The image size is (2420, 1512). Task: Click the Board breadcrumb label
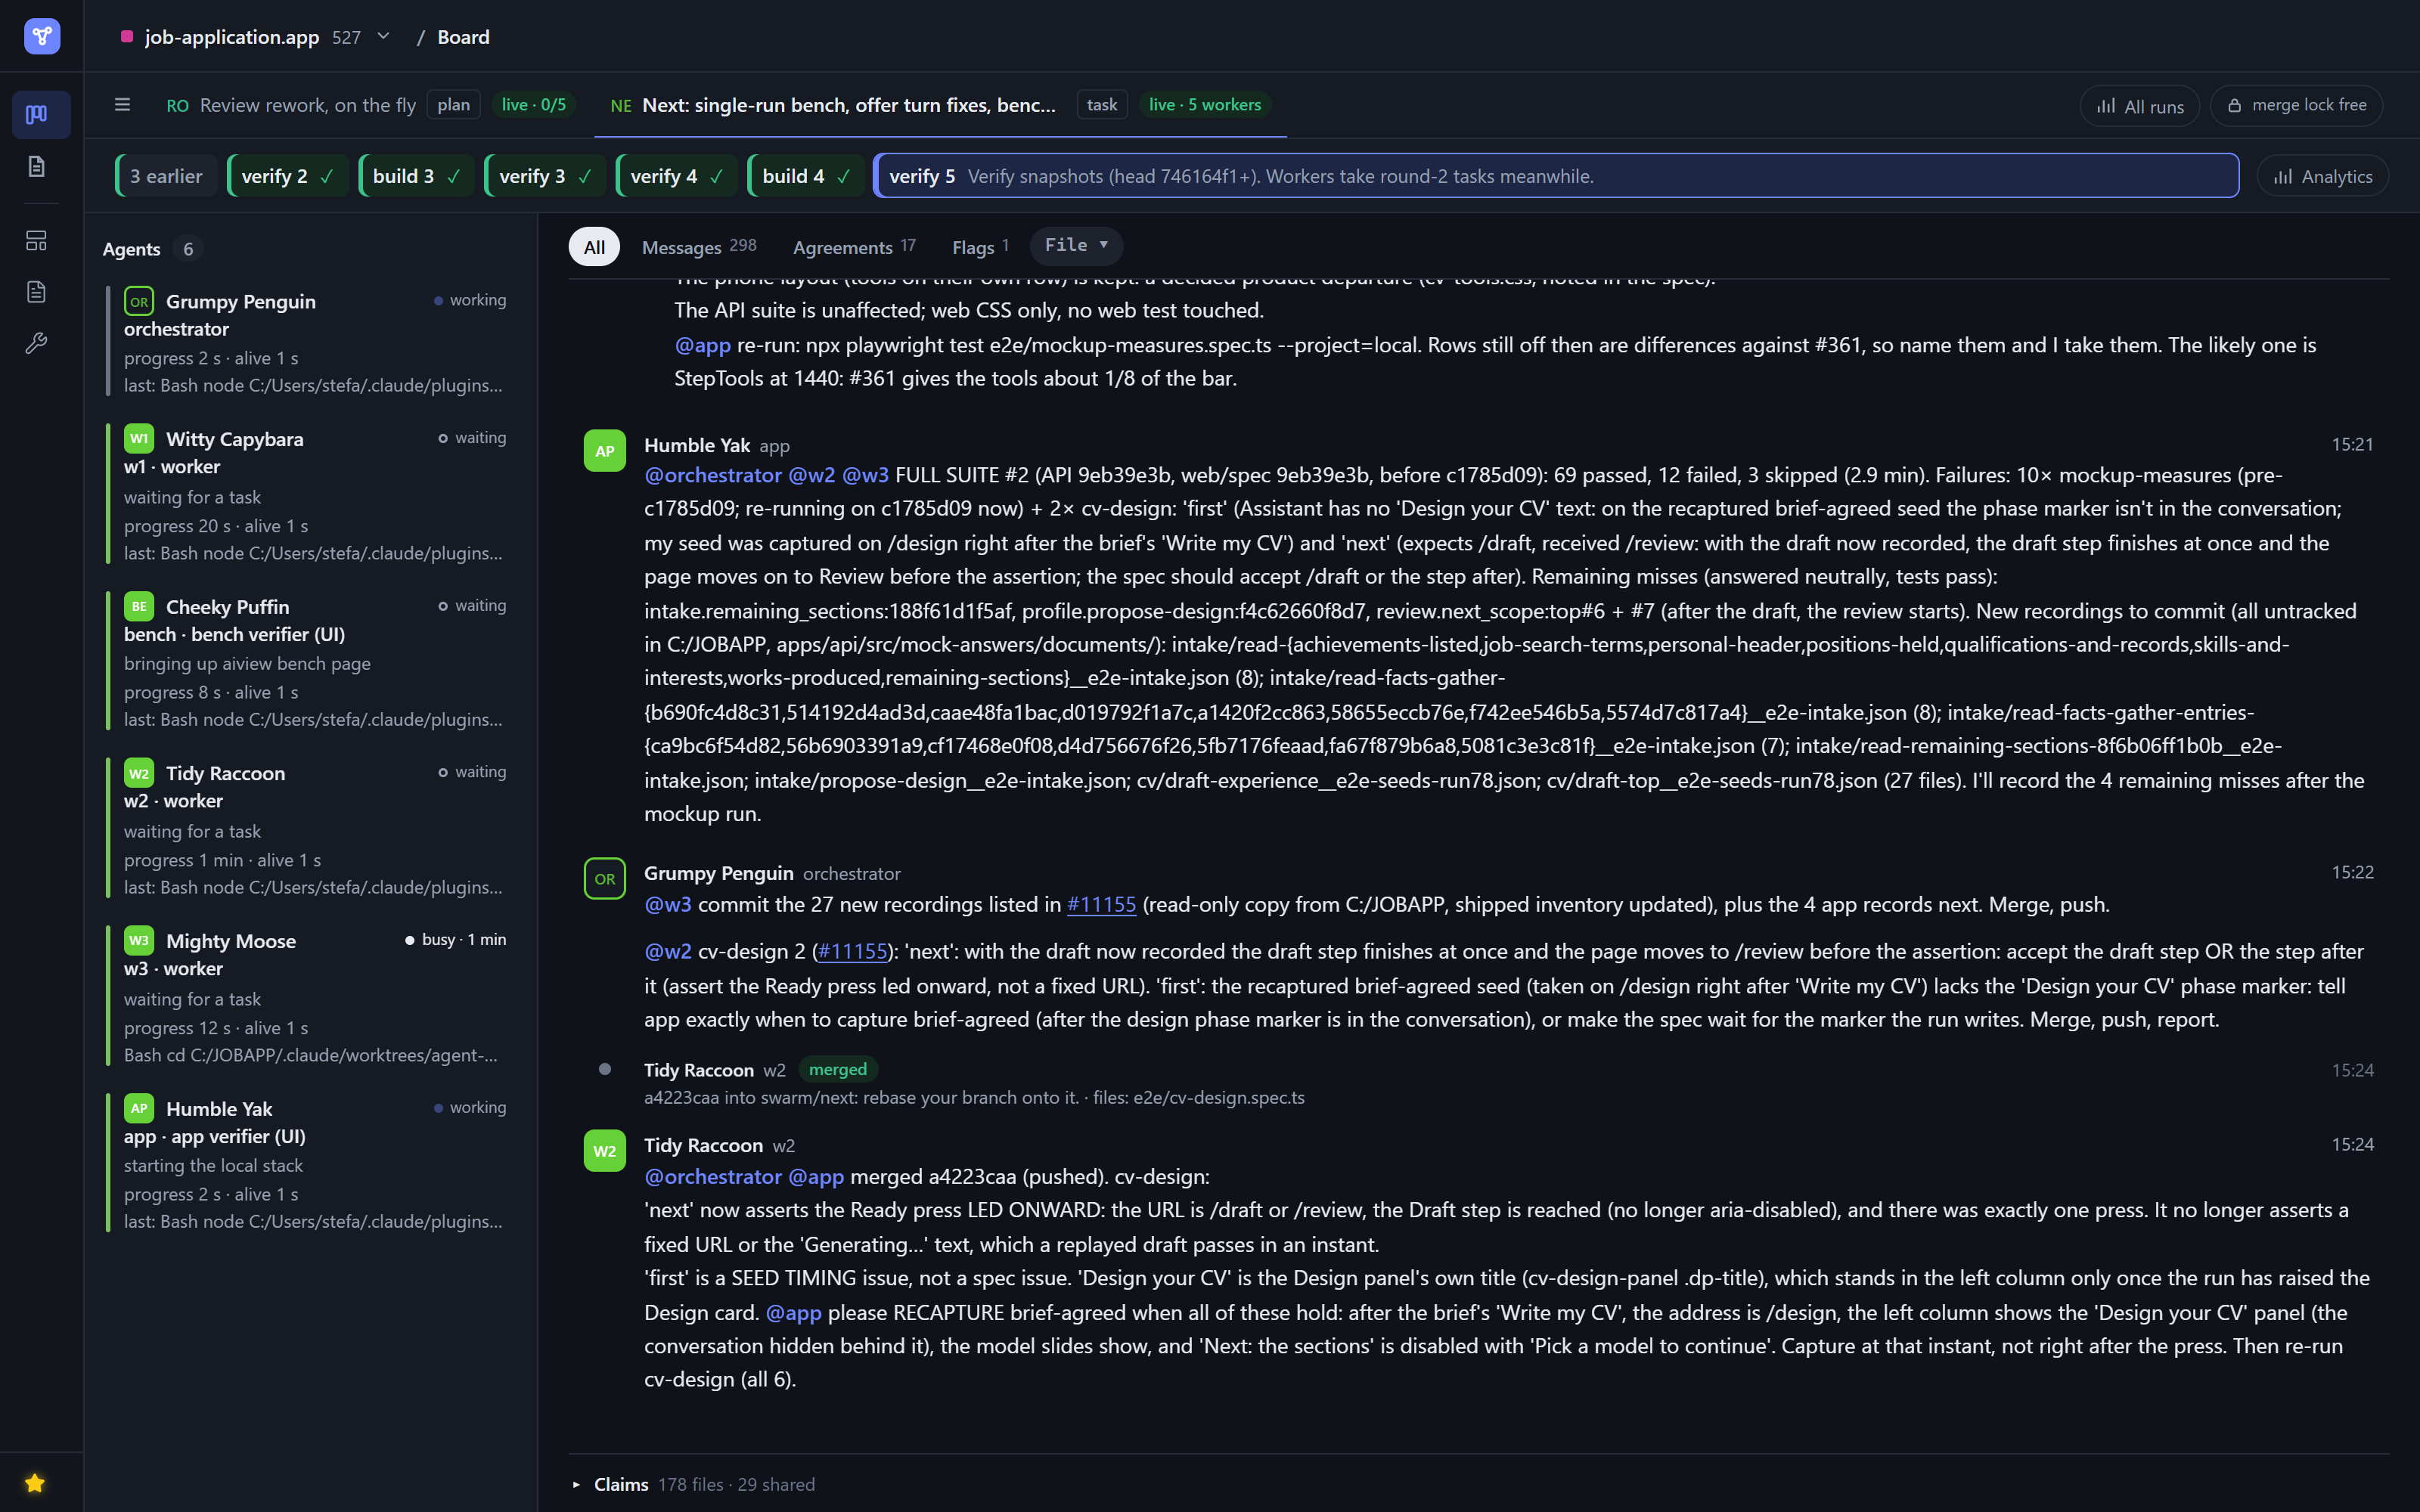[x=463, y=37]
